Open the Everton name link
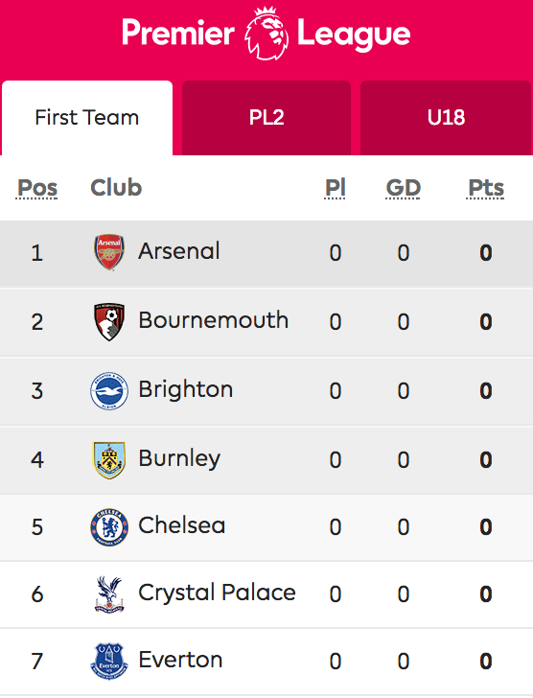The image size is (533, 698). tap(180, 660)
